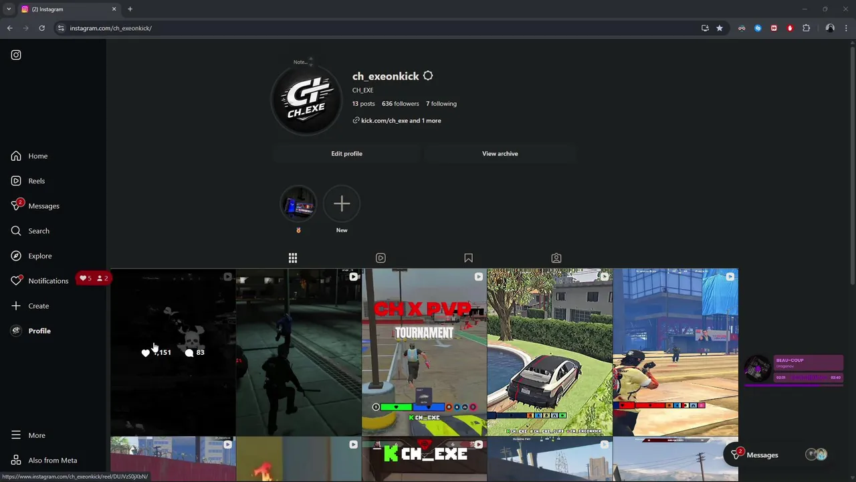The height and width of the screenshot is (482, 856).
Task: Click the Shazam extension icon
Action: 758,28
